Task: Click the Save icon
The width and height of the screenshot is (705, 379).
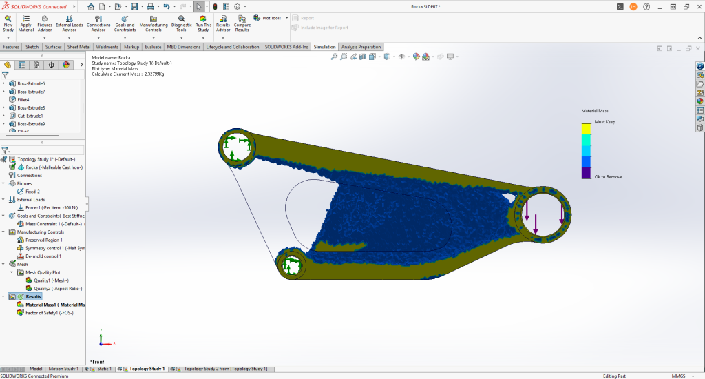Action: pyautogui.click(x=134, y=7)
